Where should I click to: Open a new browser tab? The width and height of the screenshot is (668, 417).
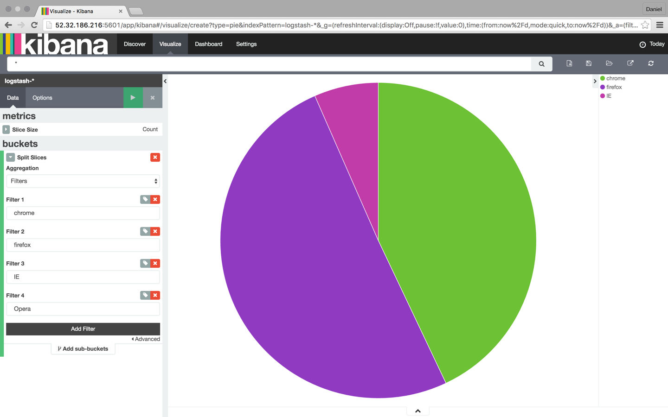tap(135, 11)
